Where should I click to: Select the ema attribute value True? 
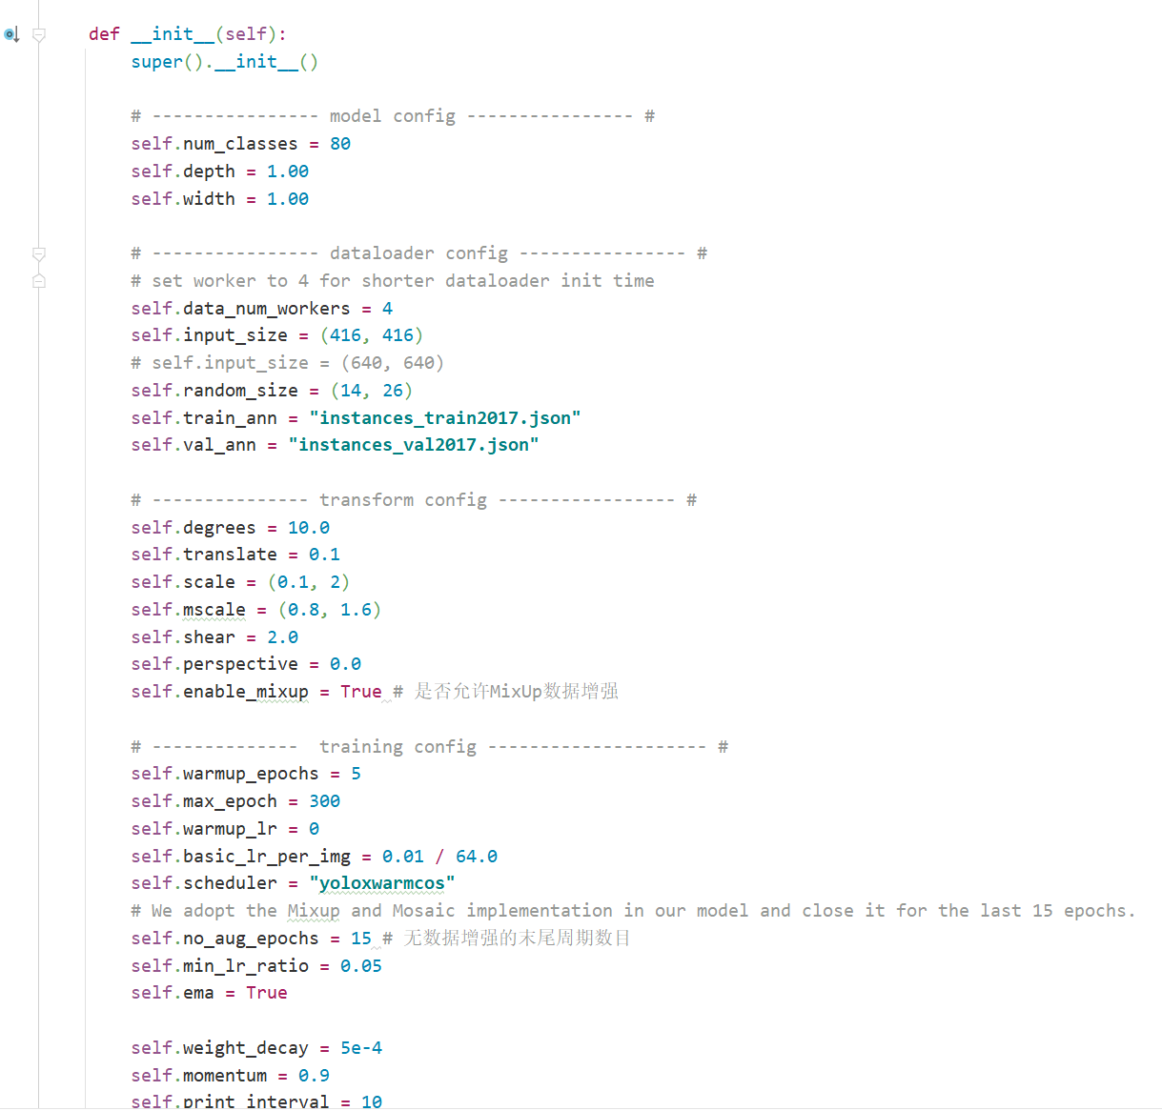point(266,992)
